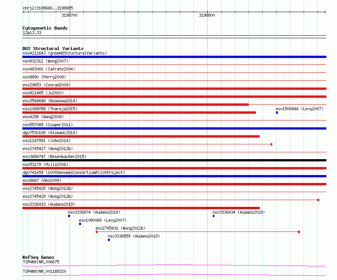Screen dimensions: 337x280
Task: Select the DGV Structural Variants track heading
Action: click(x=53, y=48)
